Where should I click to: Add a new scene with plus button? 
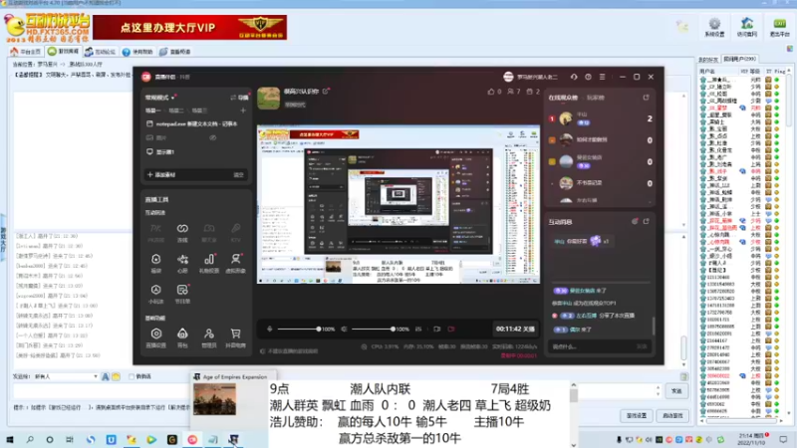(243, 111)
